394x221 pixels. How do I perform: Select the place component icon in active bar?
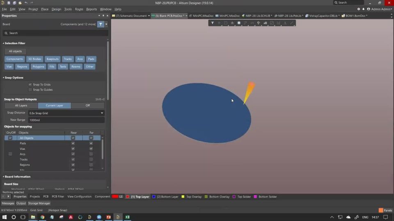tap(239, 23)
